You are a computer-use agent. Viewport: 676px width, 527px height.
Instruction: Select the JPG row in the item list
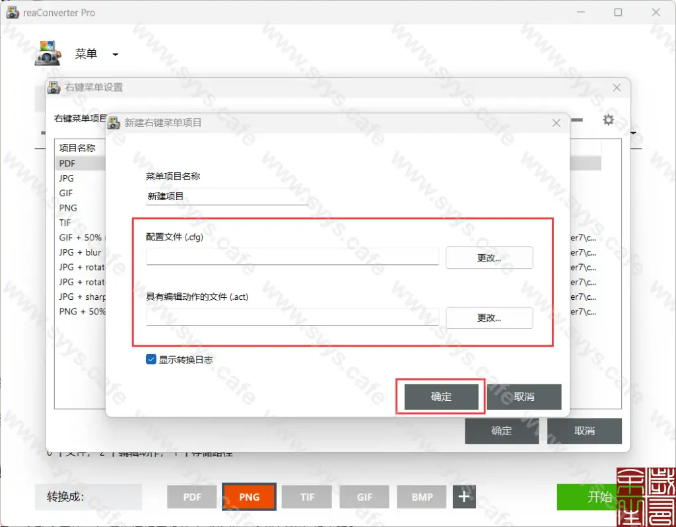80,178
